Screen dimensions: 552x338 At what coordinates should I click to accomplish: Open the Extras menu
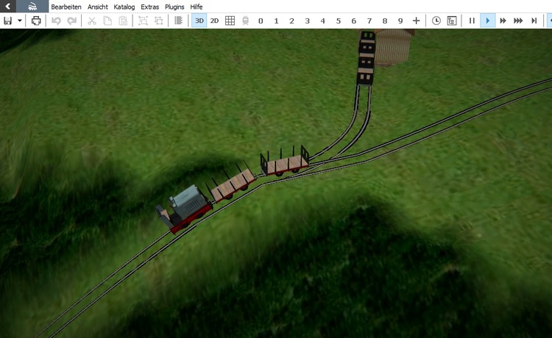(149, 7)
